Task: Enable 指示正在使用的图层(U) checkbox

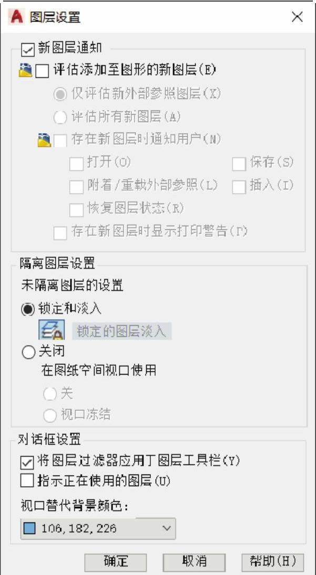Action: tap(27, 481)
